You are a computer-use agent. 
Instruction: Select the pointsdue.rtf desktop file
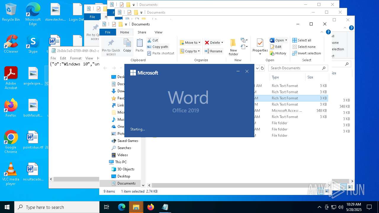pyautogui.click(x=33, y=140)
